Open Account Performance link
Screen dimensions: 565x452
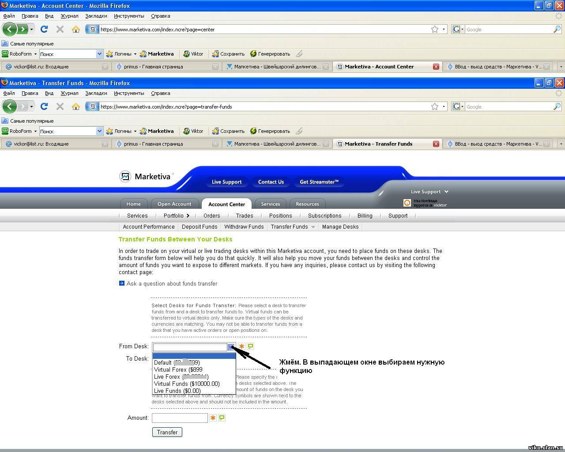[x=149, y=227]
